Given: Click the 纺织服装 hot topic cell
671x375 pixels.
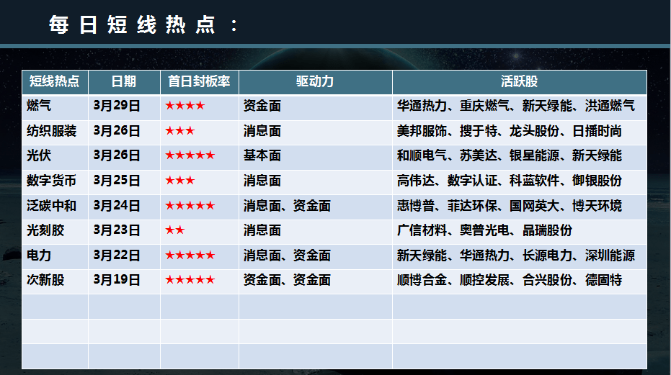Looking at the screenshot, I should tap(55, 131).
